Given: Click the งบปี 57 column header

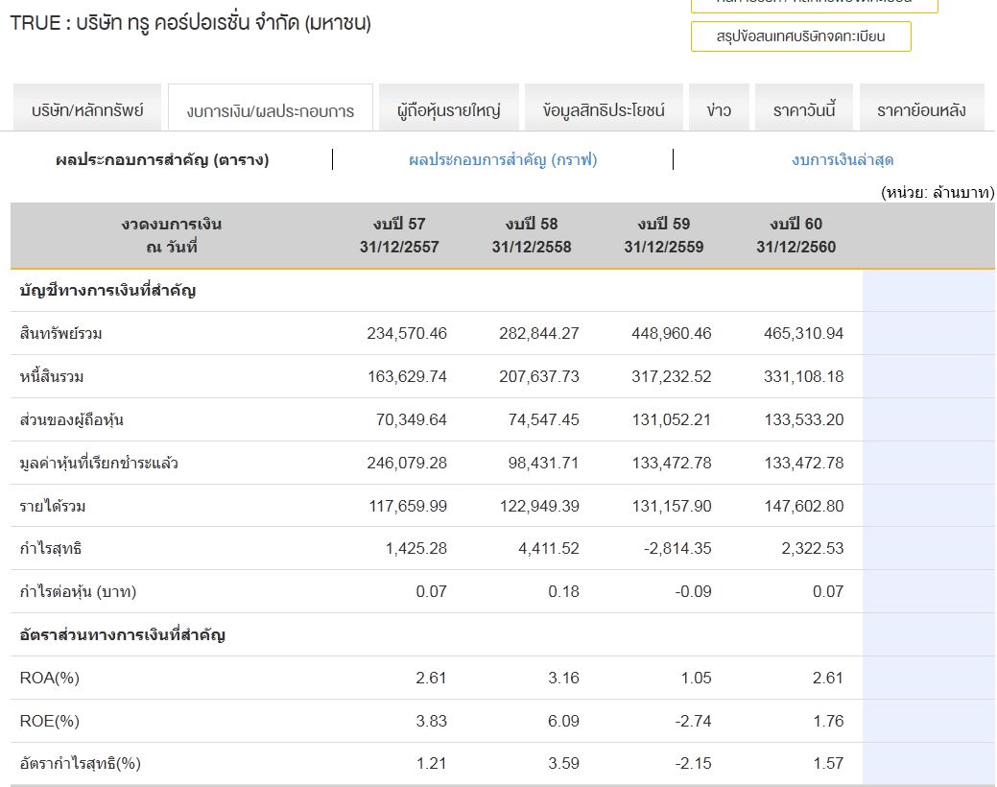Looking at the screenshot, I should (x=399, y=235).
